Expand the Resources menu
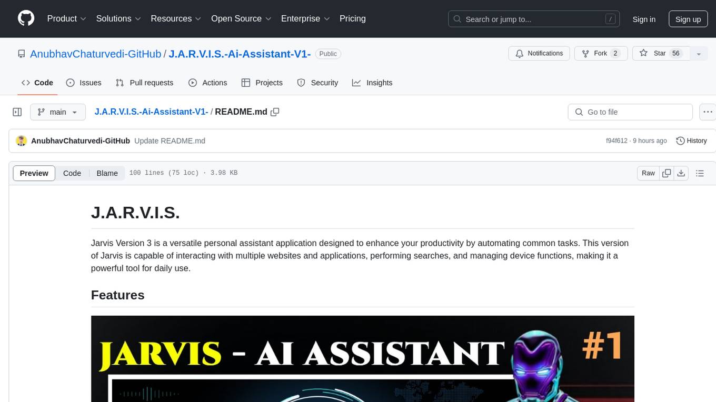The image size is (716, 402). point(176,18)
